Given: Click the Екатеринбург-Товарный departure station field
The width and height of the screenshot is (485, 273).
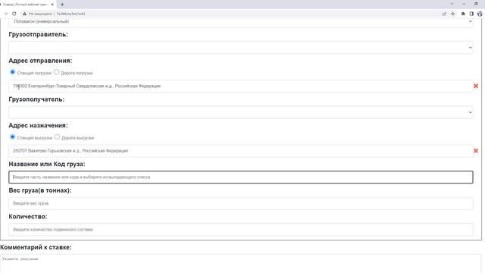Looking at the screenshot, I should [240, 86].
